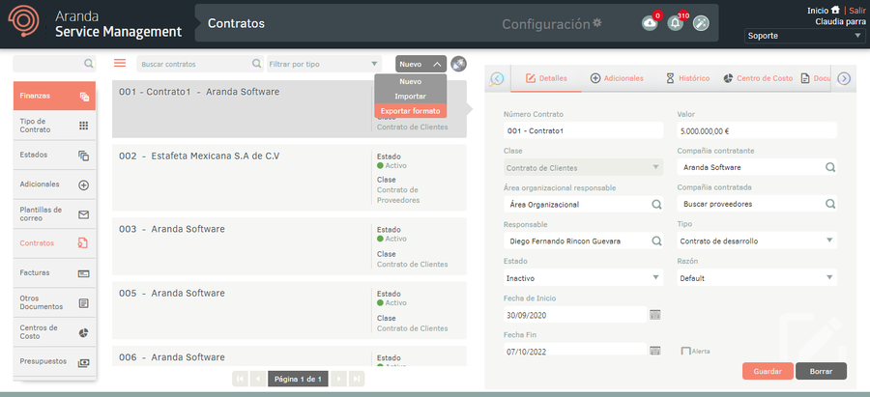Screen dimensions: 870x397
Task: Click the Centros de Costo pie icon
Action: [84, 332]
